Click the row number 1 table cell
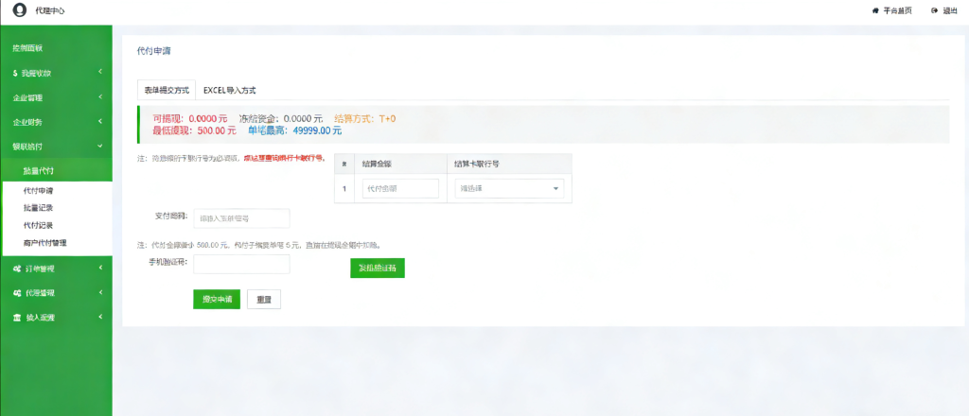The width and height of the screenshot is (969, 416). point(344,188)
